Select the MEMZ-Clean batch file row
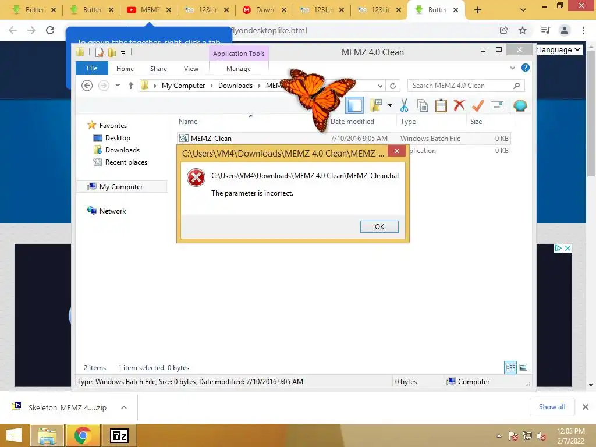 (x=343, y=139)
